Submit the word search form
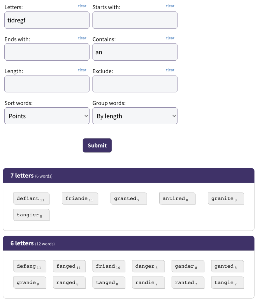Screen dimensions: 258x301 click(x=97, y=146)
